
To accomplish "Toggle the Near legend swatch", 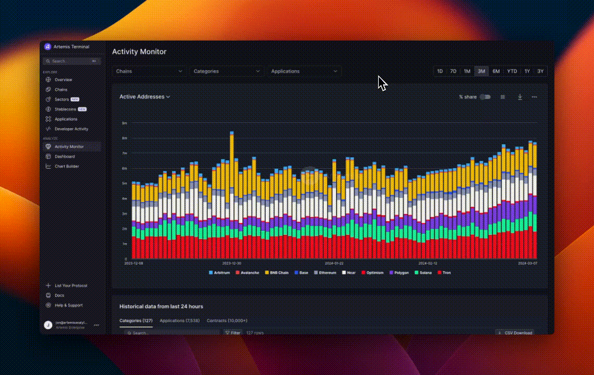I will point(344,272).
